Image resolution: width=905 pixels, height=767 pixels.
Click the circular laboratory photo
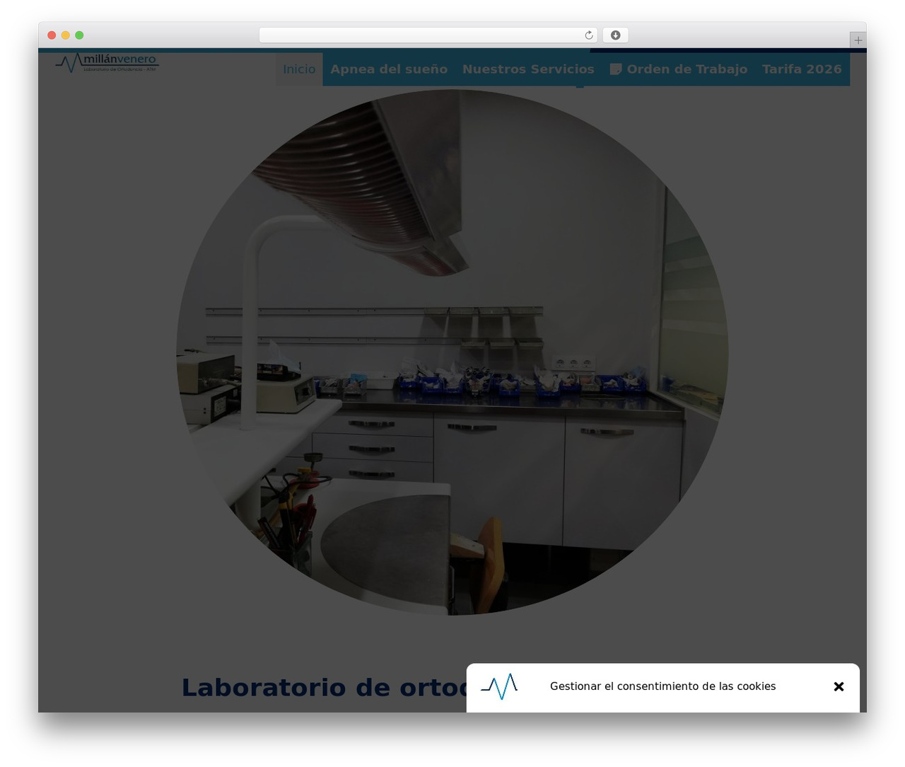click(x=452, y=352)
